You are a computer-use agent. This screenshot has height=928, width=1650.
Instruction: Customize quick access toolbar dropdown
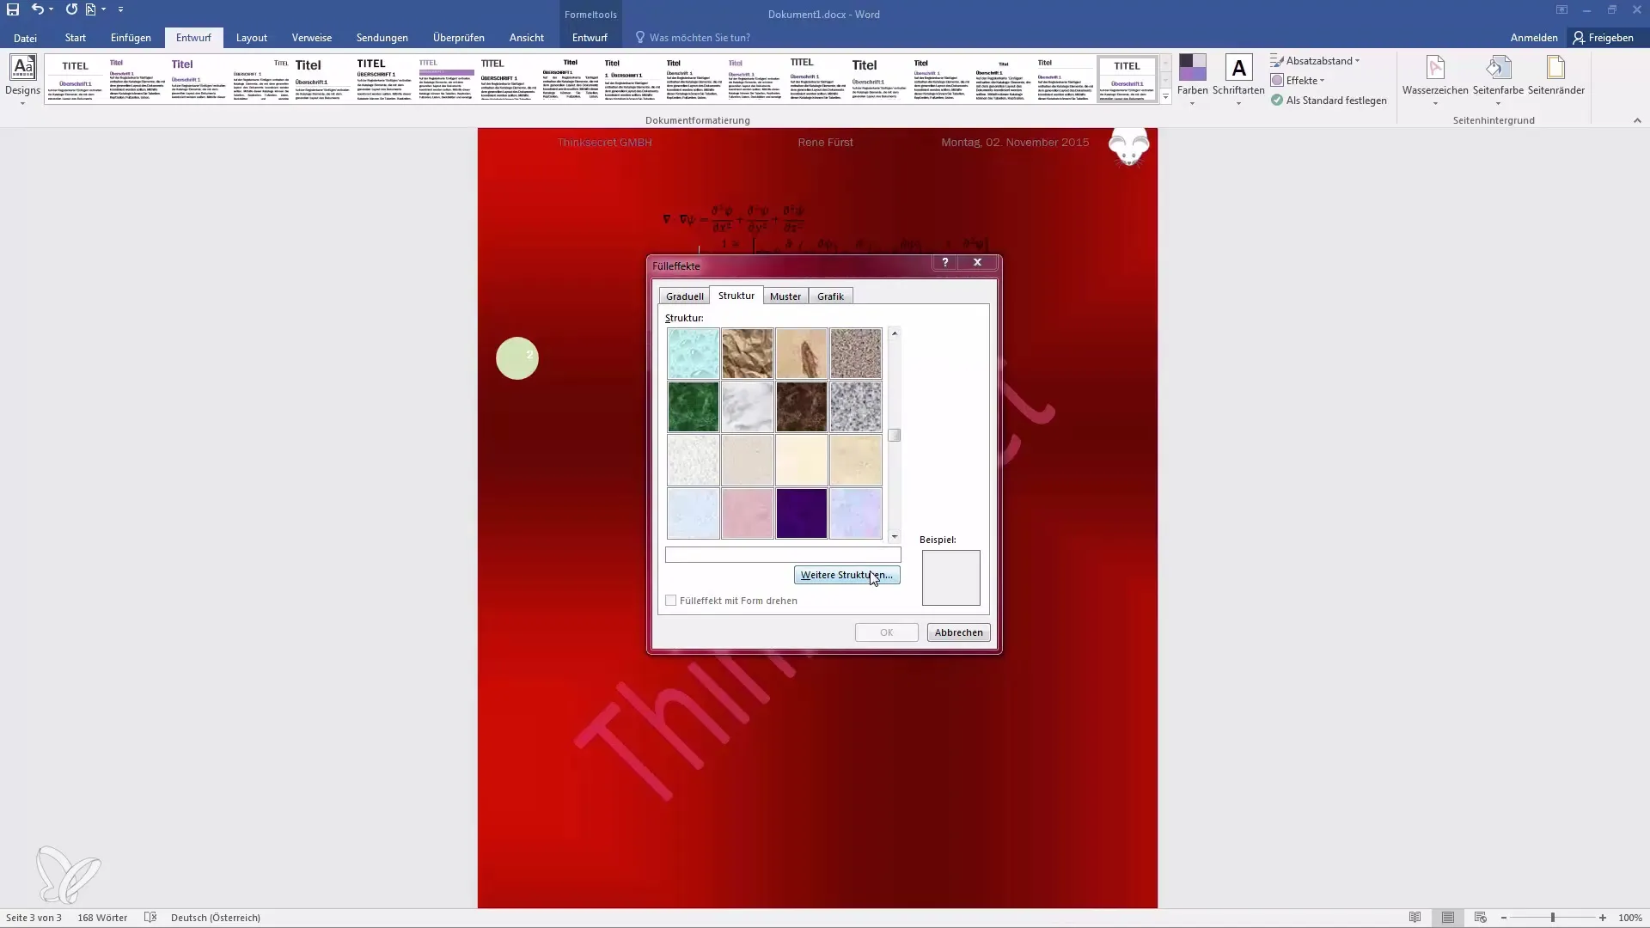pyautogui.click(x=120, y=9)
